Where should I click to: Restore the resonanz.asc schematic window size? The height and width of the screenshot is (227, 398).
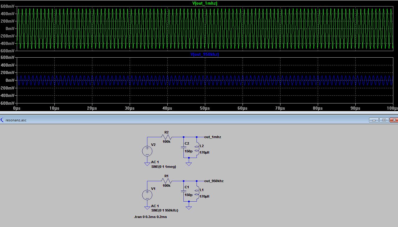pos(384,120)
